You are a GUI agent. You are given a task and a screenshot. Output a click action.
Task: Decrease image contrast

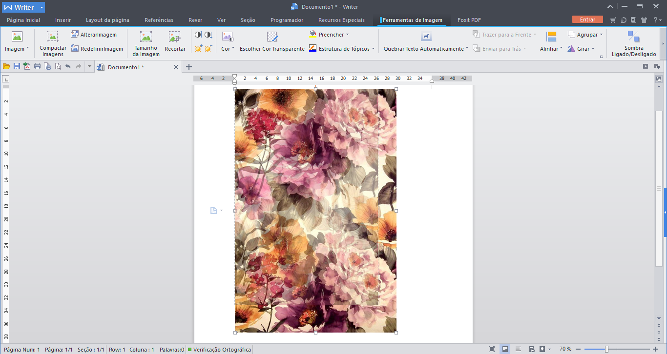[208, 35]
